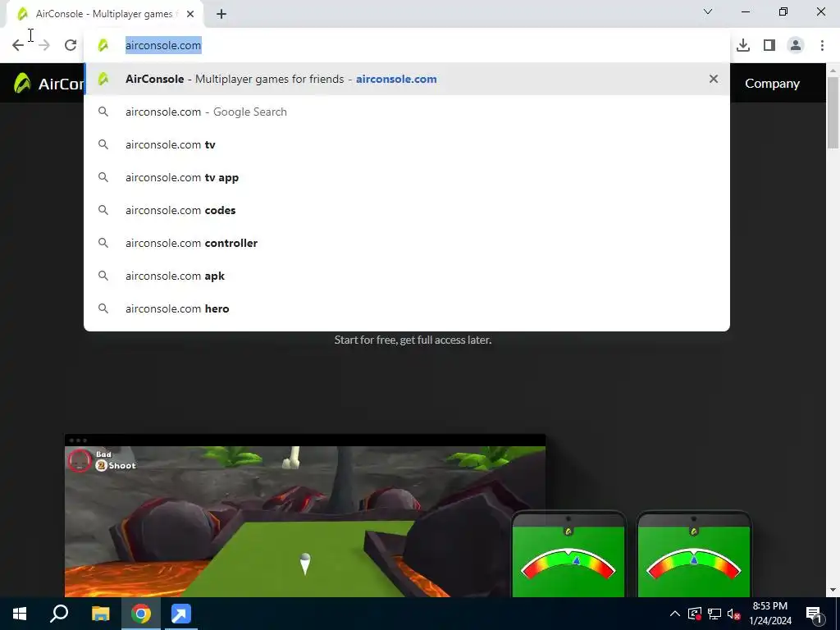Click the browser forward arrow
This screenshot has width=840, height=630.
[44, 46]
